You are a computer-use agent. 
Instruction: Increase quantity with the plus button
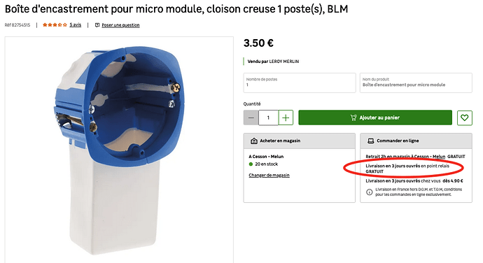click(286, 118)
